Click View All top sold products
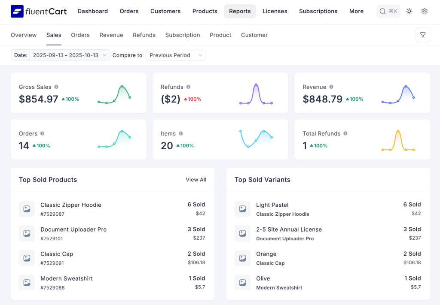The height and width of the screenshot is (305, 440). point(196,179)
